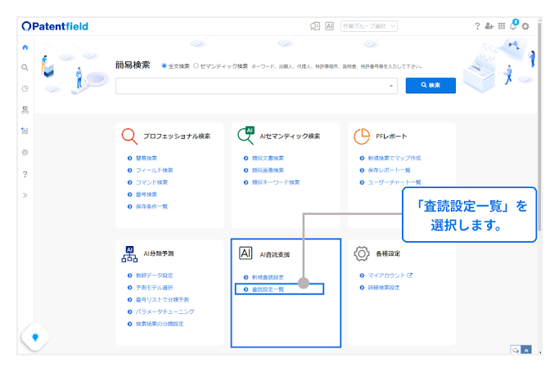The image size is (559, 372).
Task: Expand the search box history dropdown arrow
Action: coord(391,85)
